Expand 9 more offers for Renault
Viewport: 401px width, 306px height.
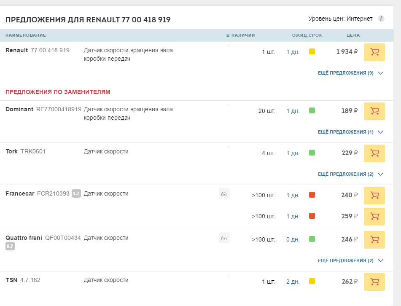[350, 73]
